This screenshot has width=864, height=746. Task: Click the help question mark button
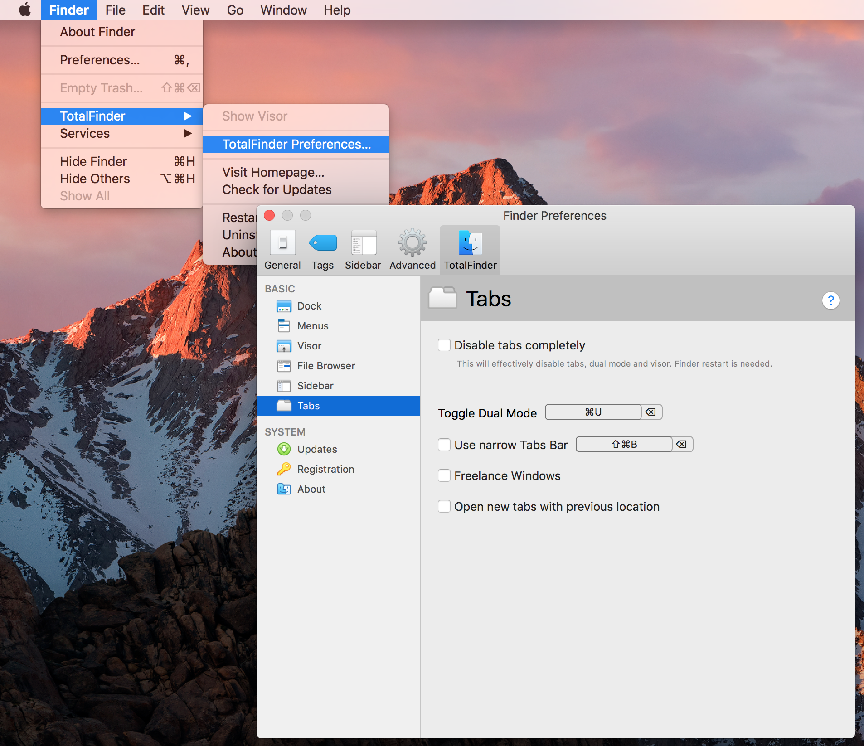coord(830,300)
